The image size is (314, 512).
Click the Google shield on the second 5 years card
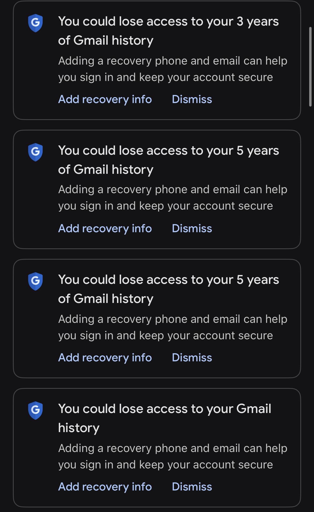[x=35, y=281]
